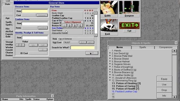
Task: Click the Info button in Objects panel
Action: point(164,96)
